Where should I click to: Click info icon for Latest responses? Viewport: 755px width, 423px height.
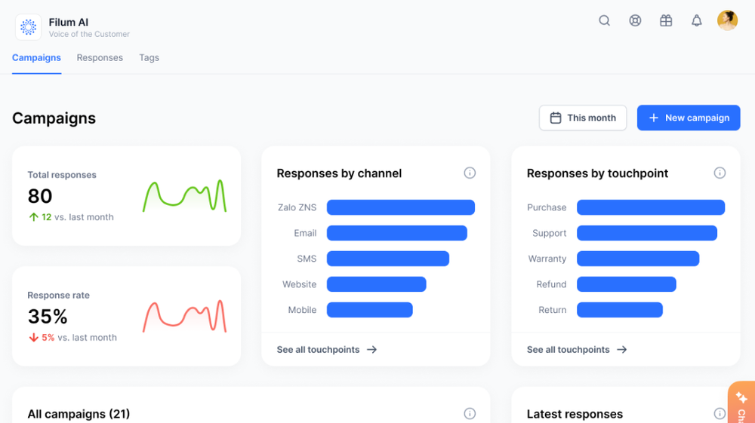pyautogui.click(x=720, y=413)
